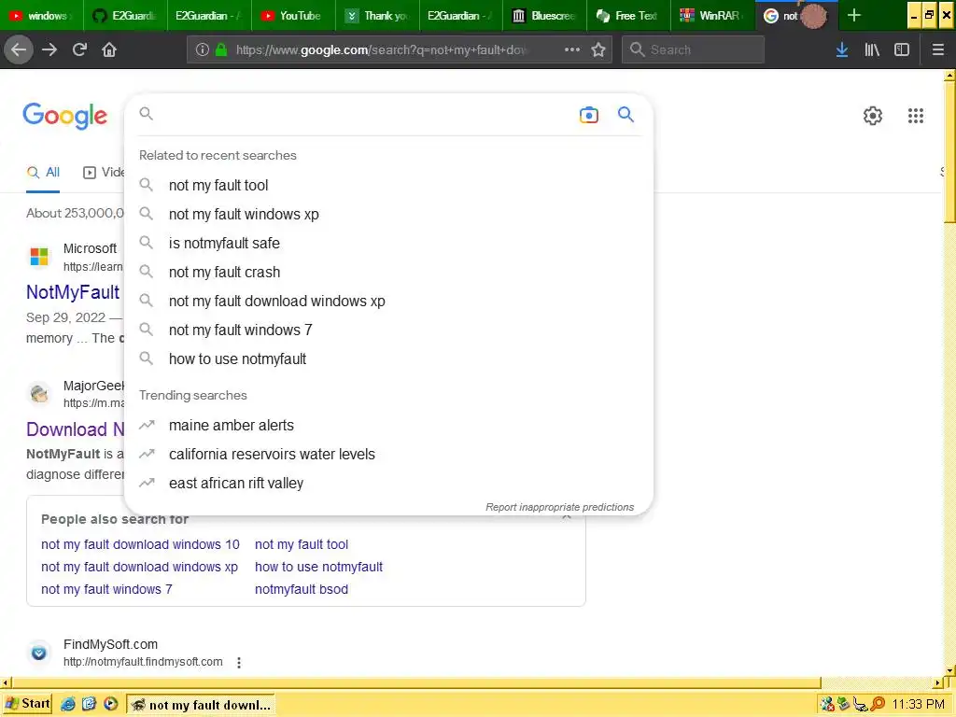The height and width of the screenshot is (717, 956).
Task: Click the system tray clock
Action: pos(919,705)
